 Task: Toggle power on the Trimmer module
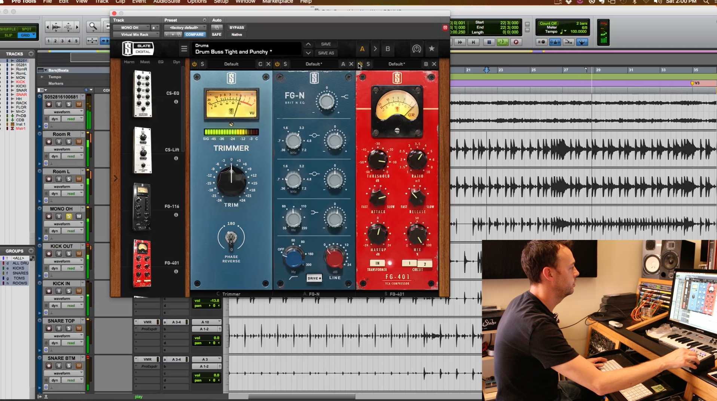tap(194, 64)
